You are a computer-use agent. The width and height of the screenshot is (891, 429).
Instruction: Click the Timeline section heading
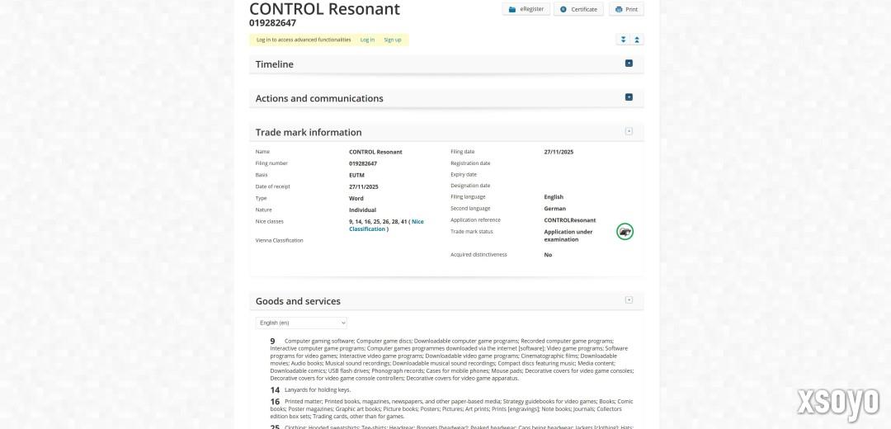pyautogui.click(x=274, y=64)
